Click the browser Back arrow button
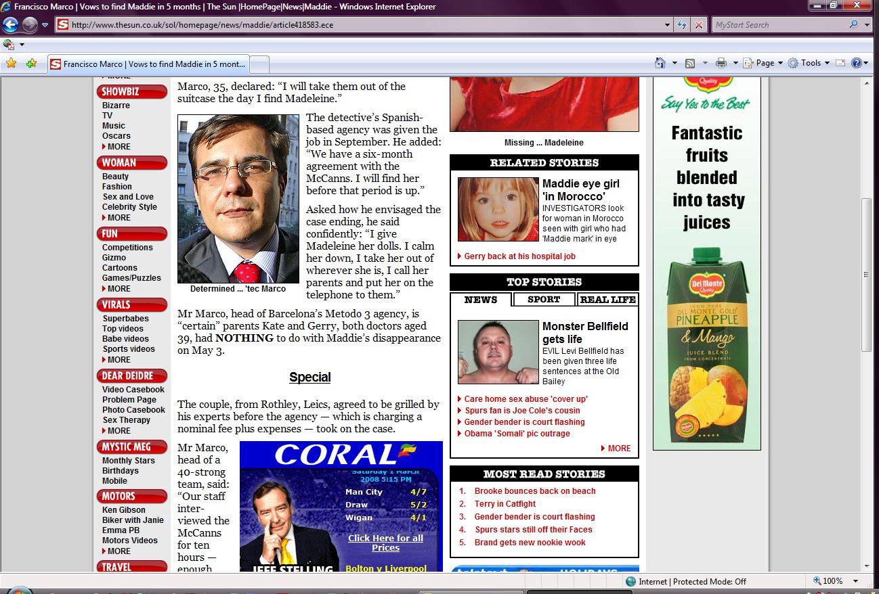The width and height of the screenshot is (879, 594). coord(10,25)
